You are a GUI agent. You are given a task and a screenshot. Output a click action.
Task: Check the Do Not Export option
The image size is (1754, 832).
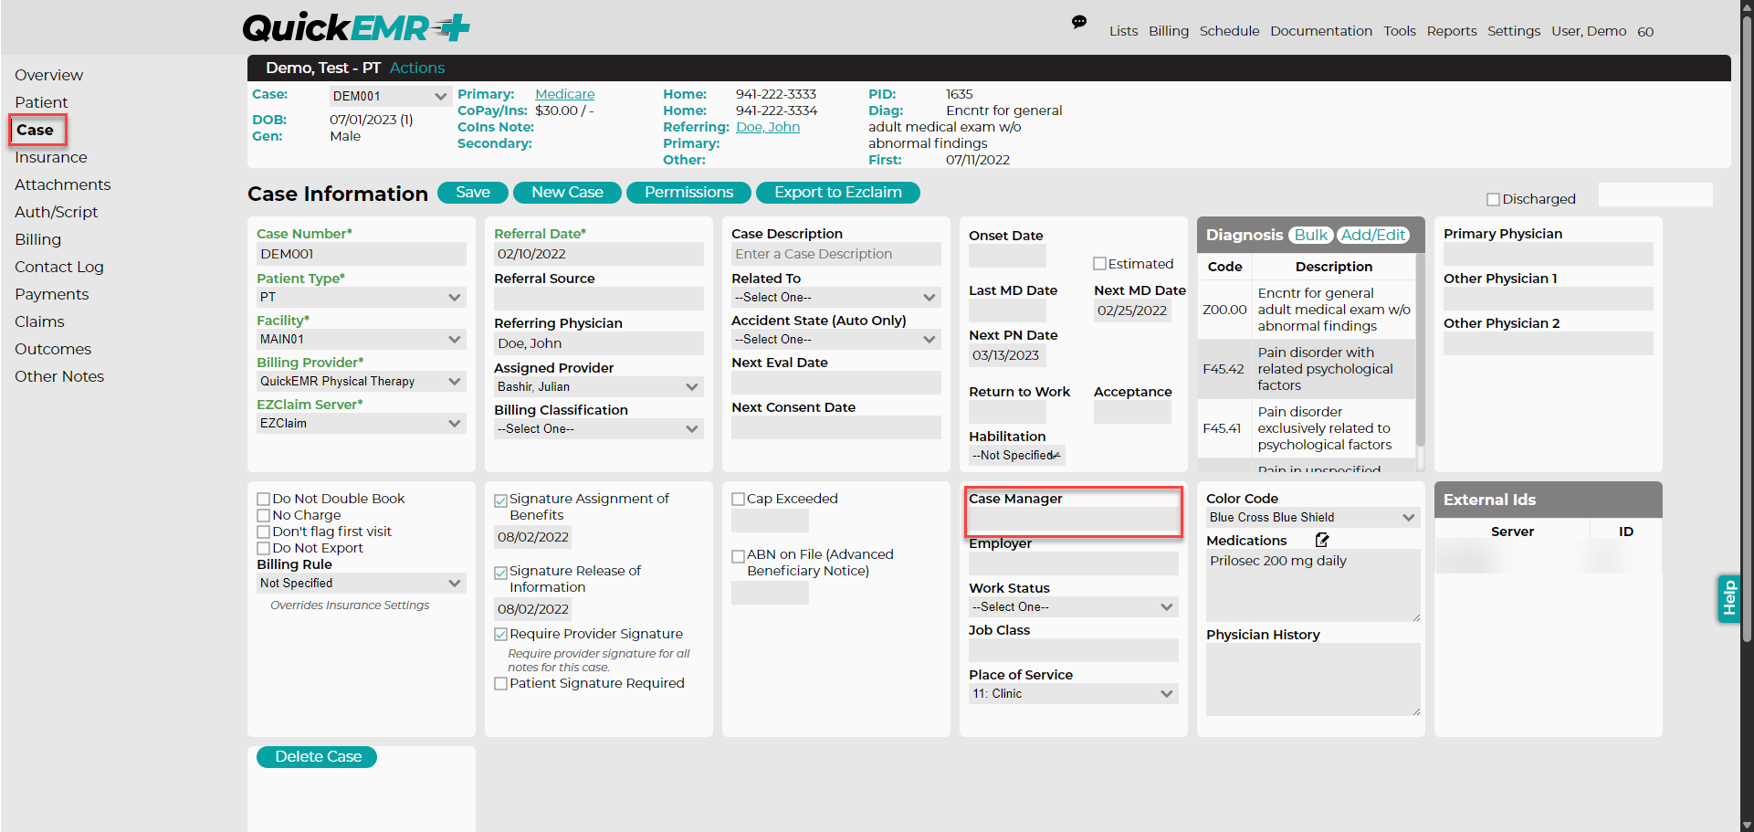[264, 548]
